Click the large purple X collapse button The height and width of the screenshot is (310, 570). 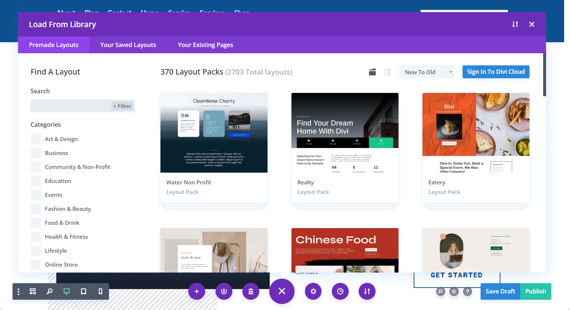point(282,291)
